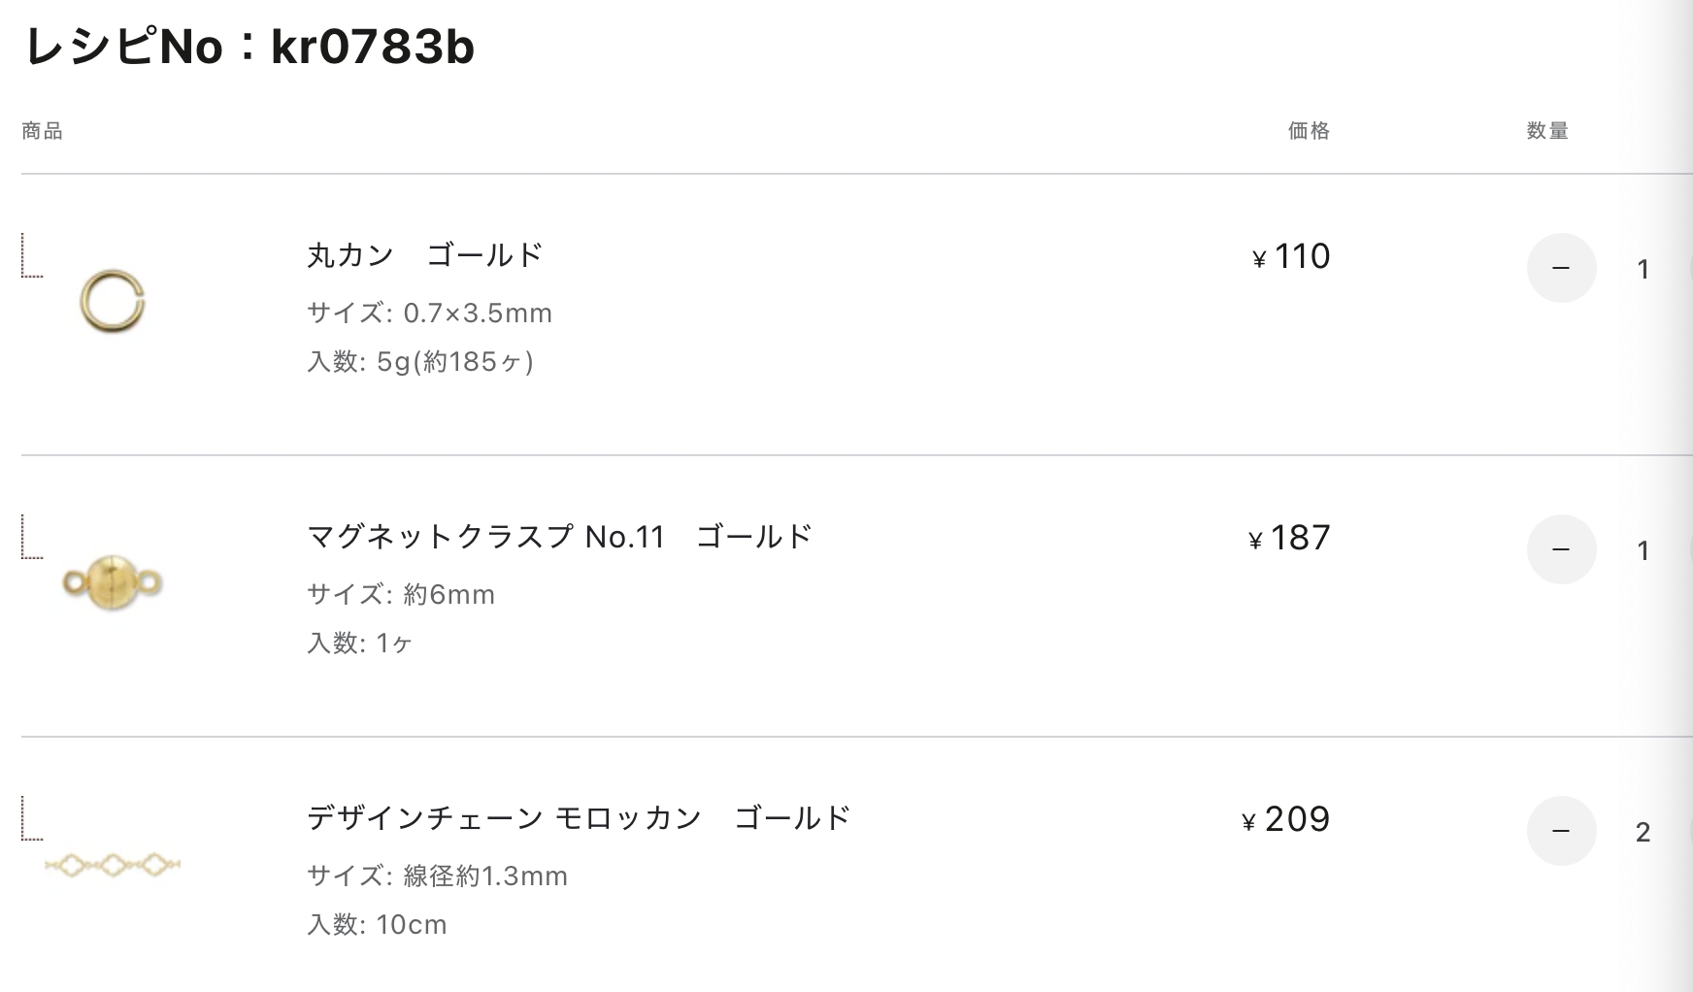Click the 数量 column header

click(1547, 131)
